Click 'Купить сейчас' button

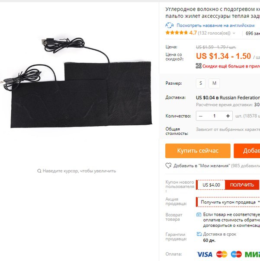point(198,151)
